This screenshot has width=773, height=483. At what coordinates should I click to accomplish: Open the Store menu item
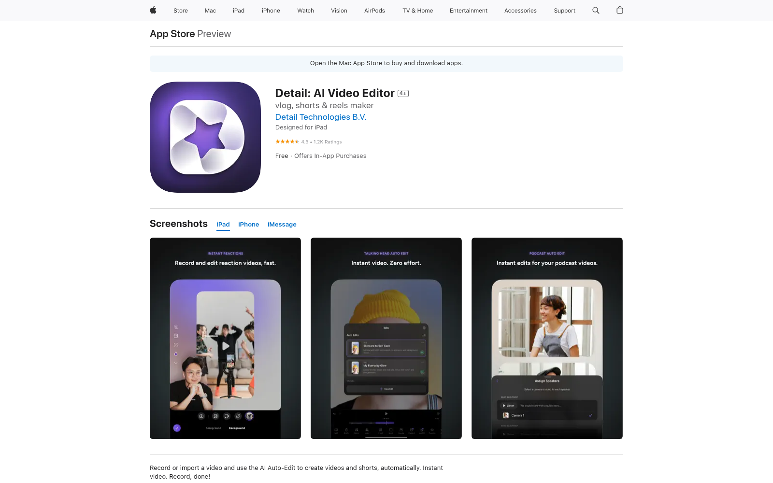click(x=181, y=11)
